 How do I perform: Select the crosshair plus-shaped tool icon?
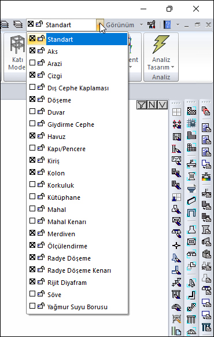[x=176, y=246]
